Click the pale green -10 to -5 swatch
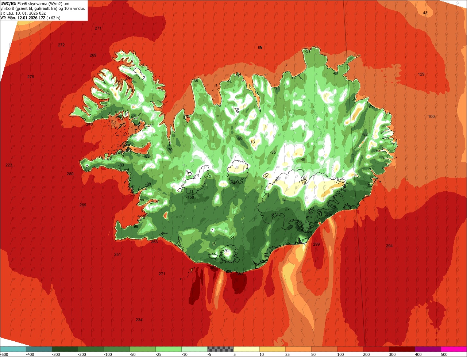Viewport: 467px width, 357px height. tap(194, 349)
